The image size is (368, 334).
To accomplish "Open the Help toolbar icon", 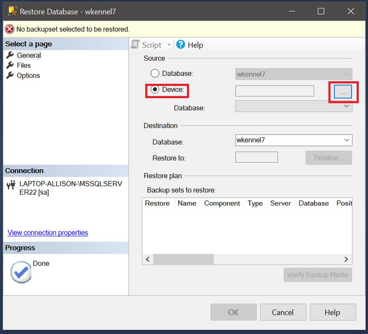I will [x=181, y=45].
